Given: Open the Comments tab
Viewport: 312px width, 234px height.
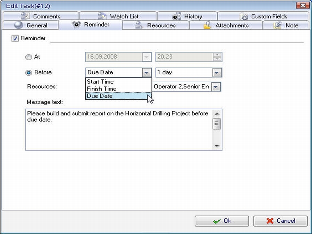Looking at the screenshot, I should tap(41, 16).
